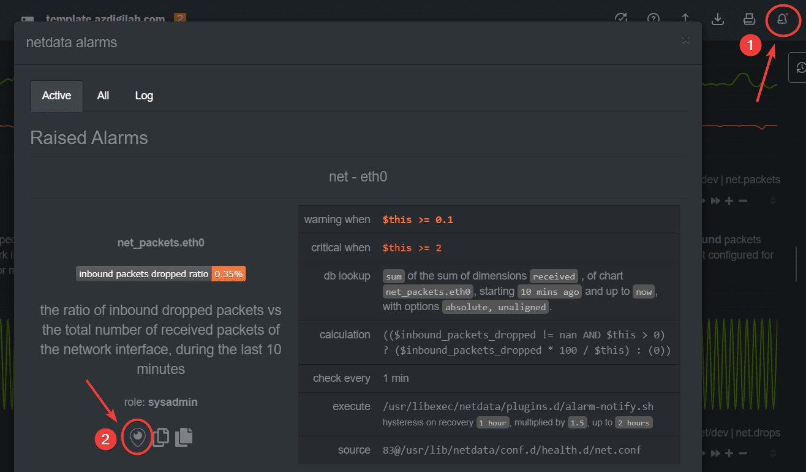
Task: Click the warning threshold '$this >= 0.1'
Action: (x=418, y=219)
